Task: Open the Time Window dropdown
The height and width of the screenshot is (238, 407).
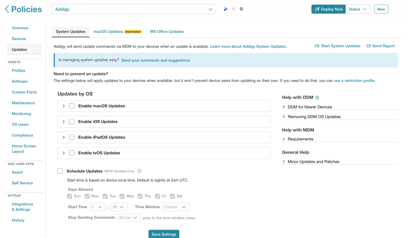Action: click(175, 207)
